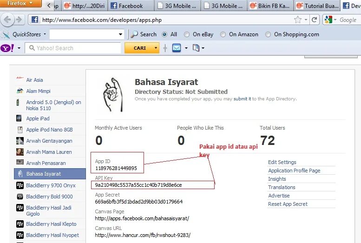
Task: Open the Edit Settings link
Action: tap(282, 162)
